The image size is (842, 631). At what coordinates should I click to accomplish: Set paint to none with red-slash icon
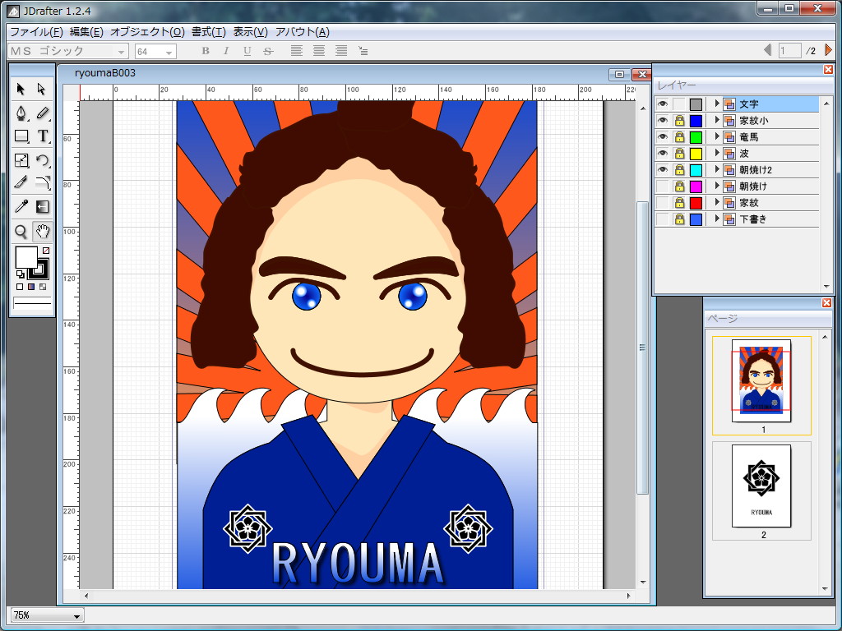click(x=46, y=251)
